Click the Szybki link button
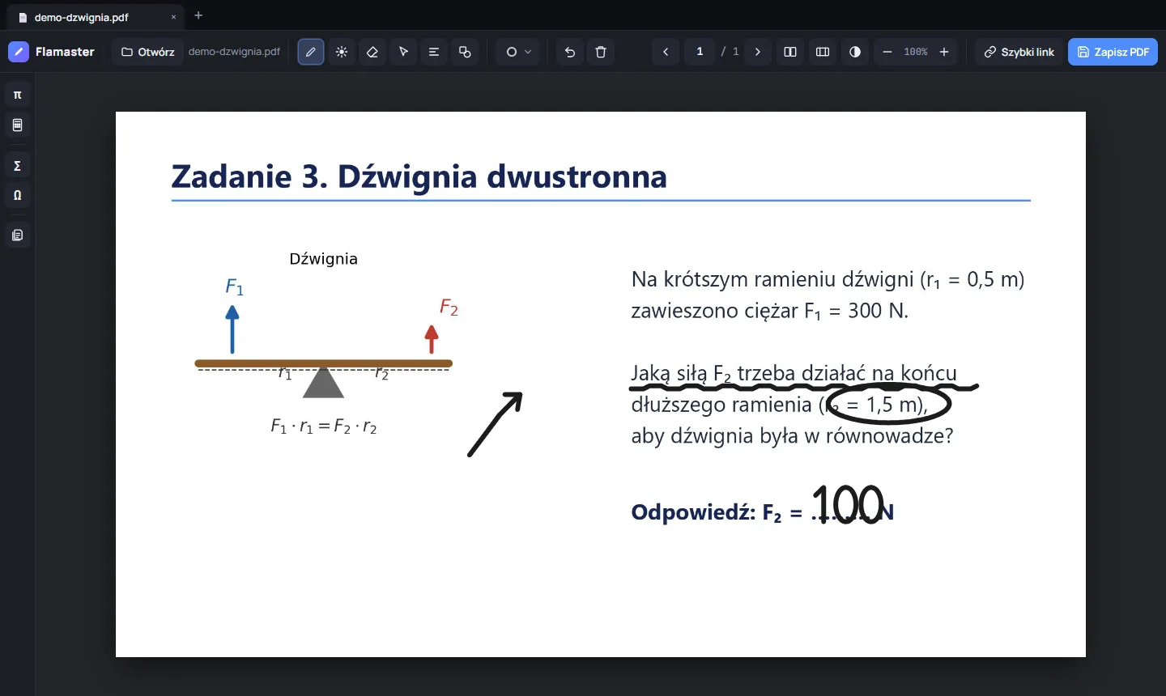This screenshot has width=1166, height=696. (x=1019, y=52)
